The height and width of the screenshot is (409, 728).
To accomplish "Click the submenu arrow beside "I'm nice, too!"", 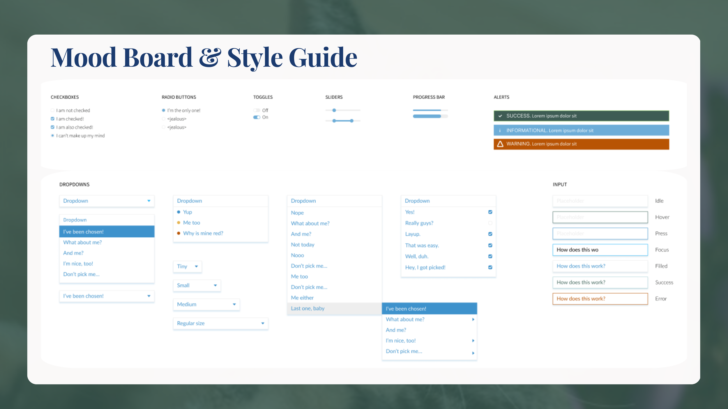I will tap(473, 340).
